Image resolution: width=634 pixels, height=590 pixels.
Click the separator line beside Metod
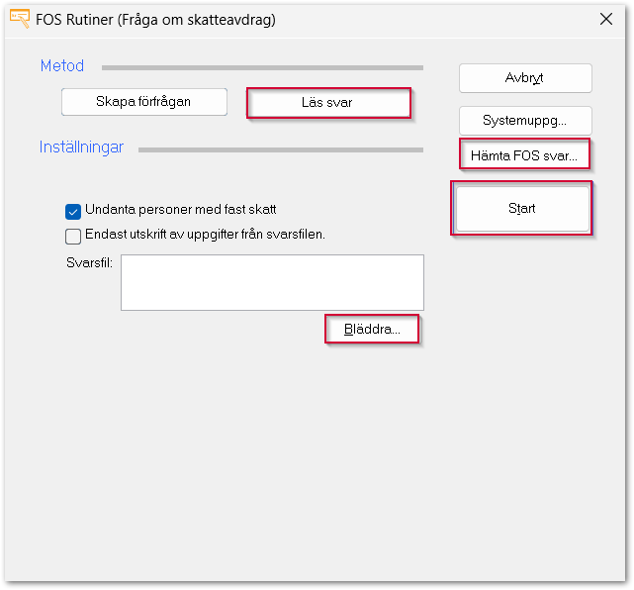coord(262,68)
